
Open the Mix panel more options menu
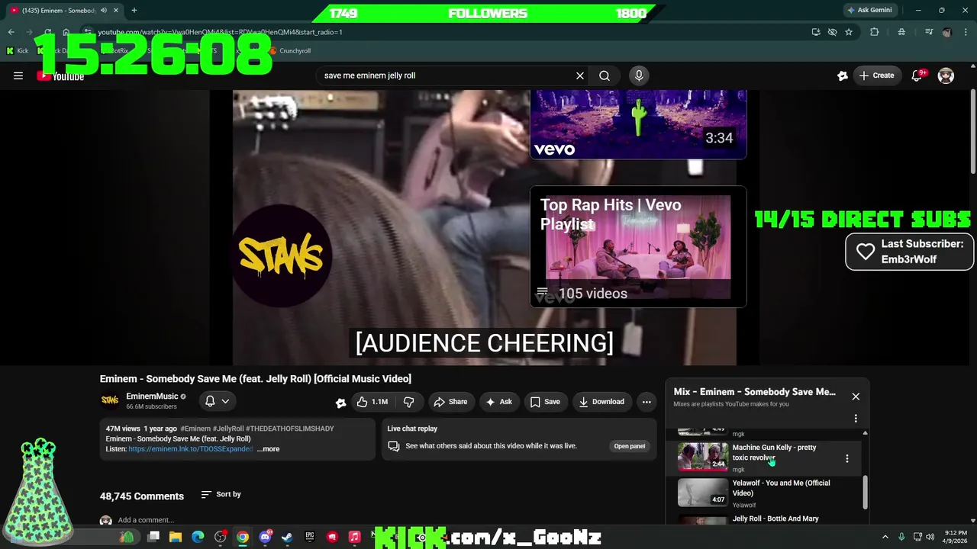[x=856, y=419]
